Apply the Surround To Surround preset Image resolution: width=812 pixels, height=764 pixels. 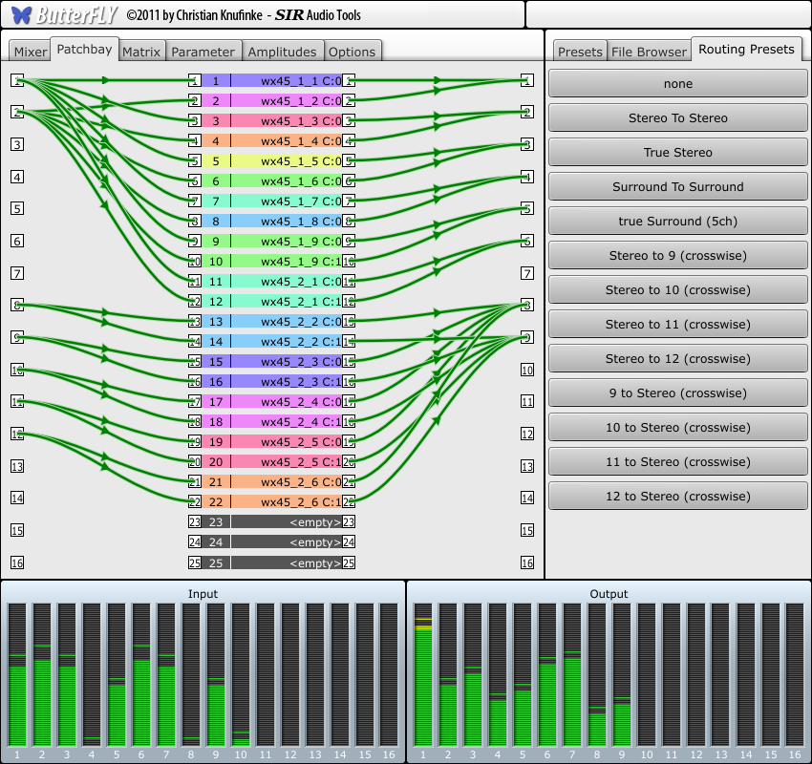tap(678, 186)
